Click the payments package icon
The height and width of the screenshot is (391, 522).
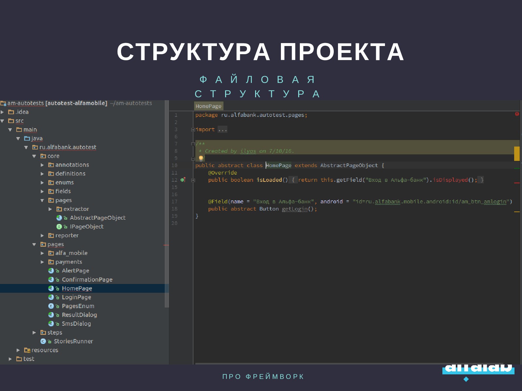click(51, 262)
